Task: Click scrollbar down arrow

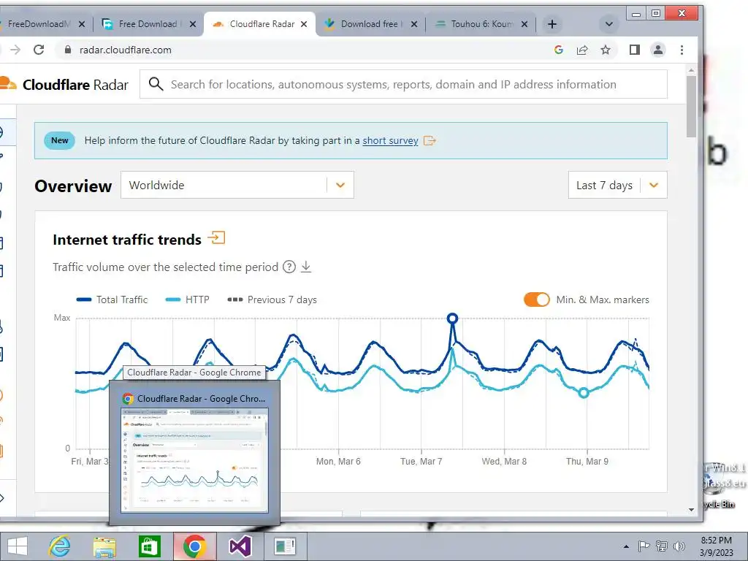Action: point(691,510)
